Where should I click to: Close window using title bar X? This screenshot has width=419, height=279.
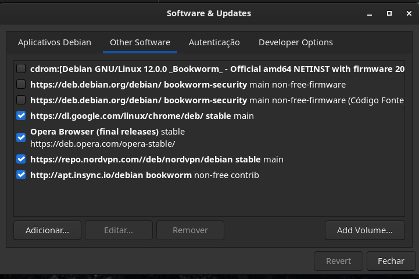coord(409,13)
